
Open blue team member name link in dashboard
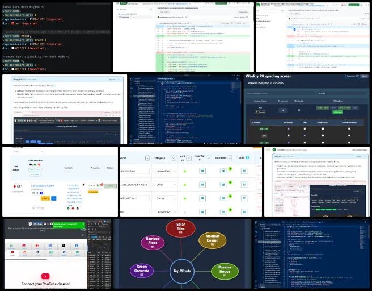point(43,186)
